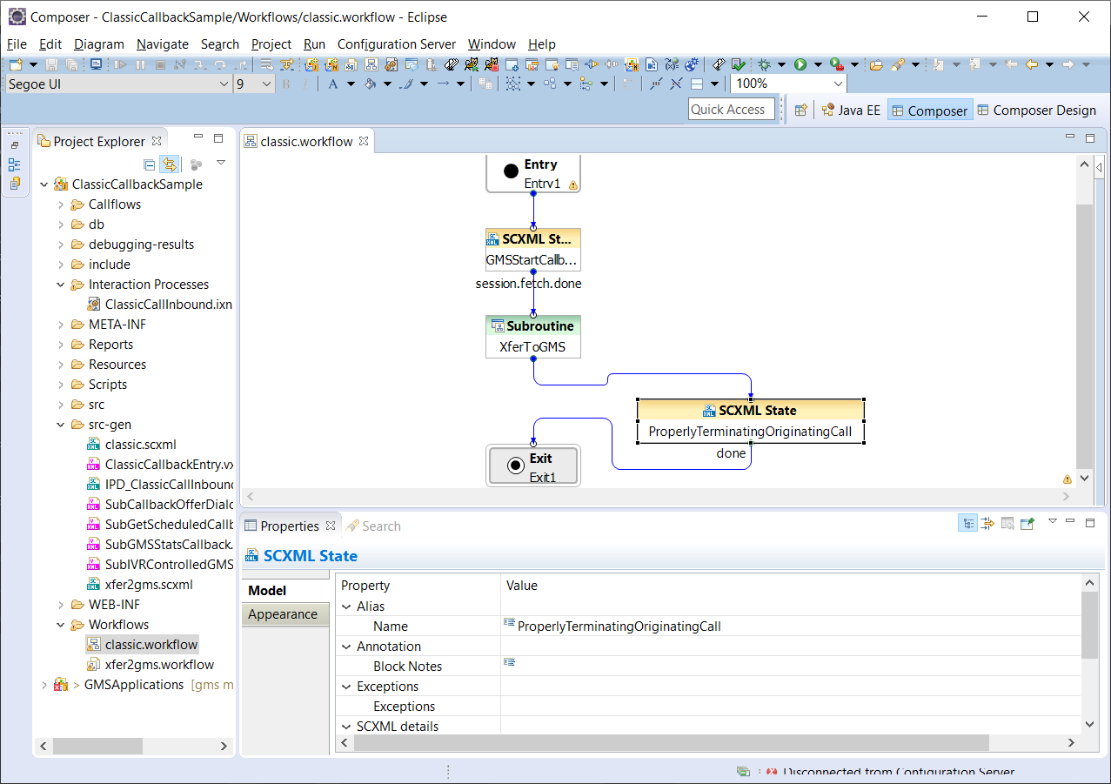Open the Diagram menu
1111x784 pixels.
[x=99, y=44]
